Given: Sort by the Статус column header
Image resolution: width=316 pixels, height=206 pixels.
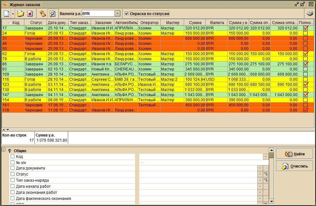Looking at the screenshot, I should 36,23.
